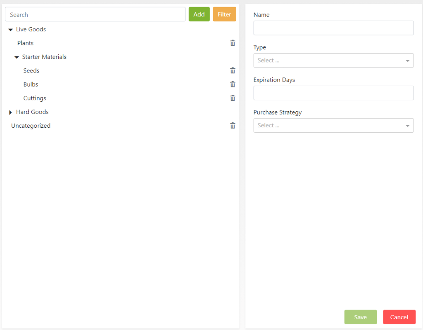Select the Plants tree item
423x330 pixels.
click(x=26, y=43)
